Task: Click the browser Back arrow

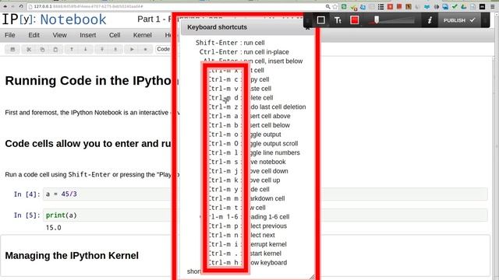Action: tap(5, 6)
